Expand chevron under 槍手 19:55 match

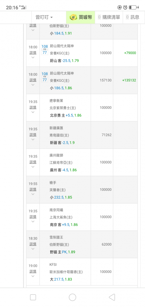coord(33,194)
